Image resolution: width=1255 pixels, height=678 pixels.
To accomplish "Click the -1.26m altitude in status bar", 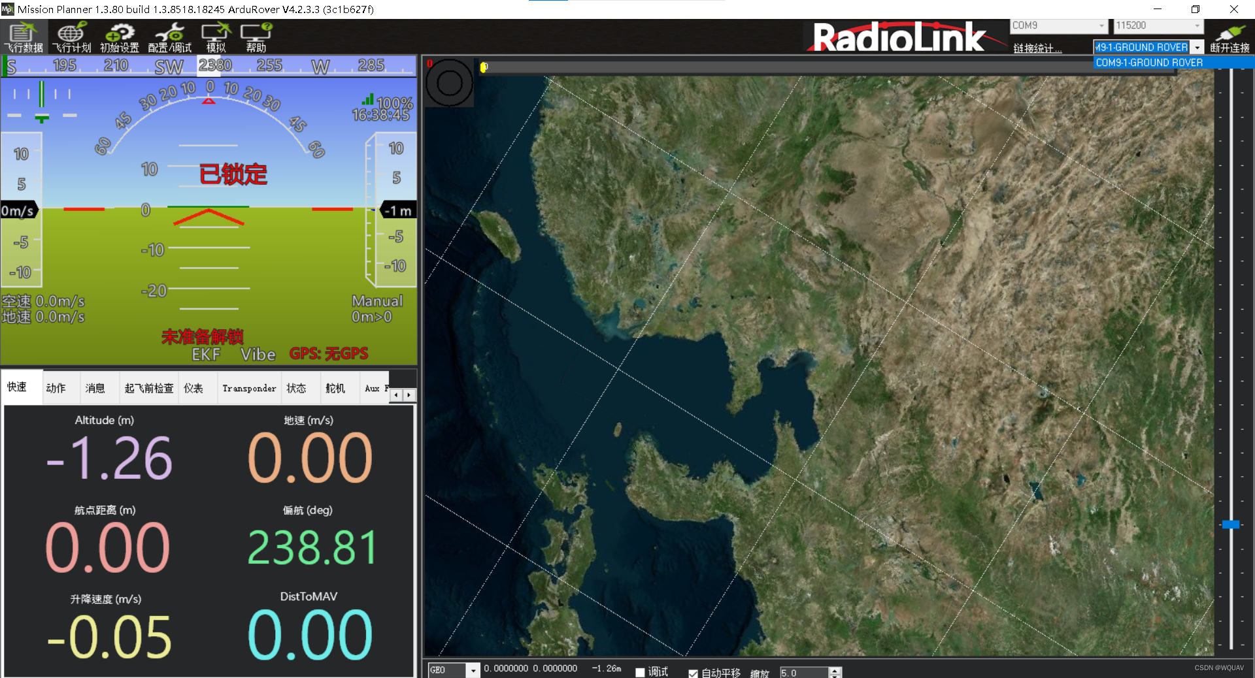I will [607, 669].
